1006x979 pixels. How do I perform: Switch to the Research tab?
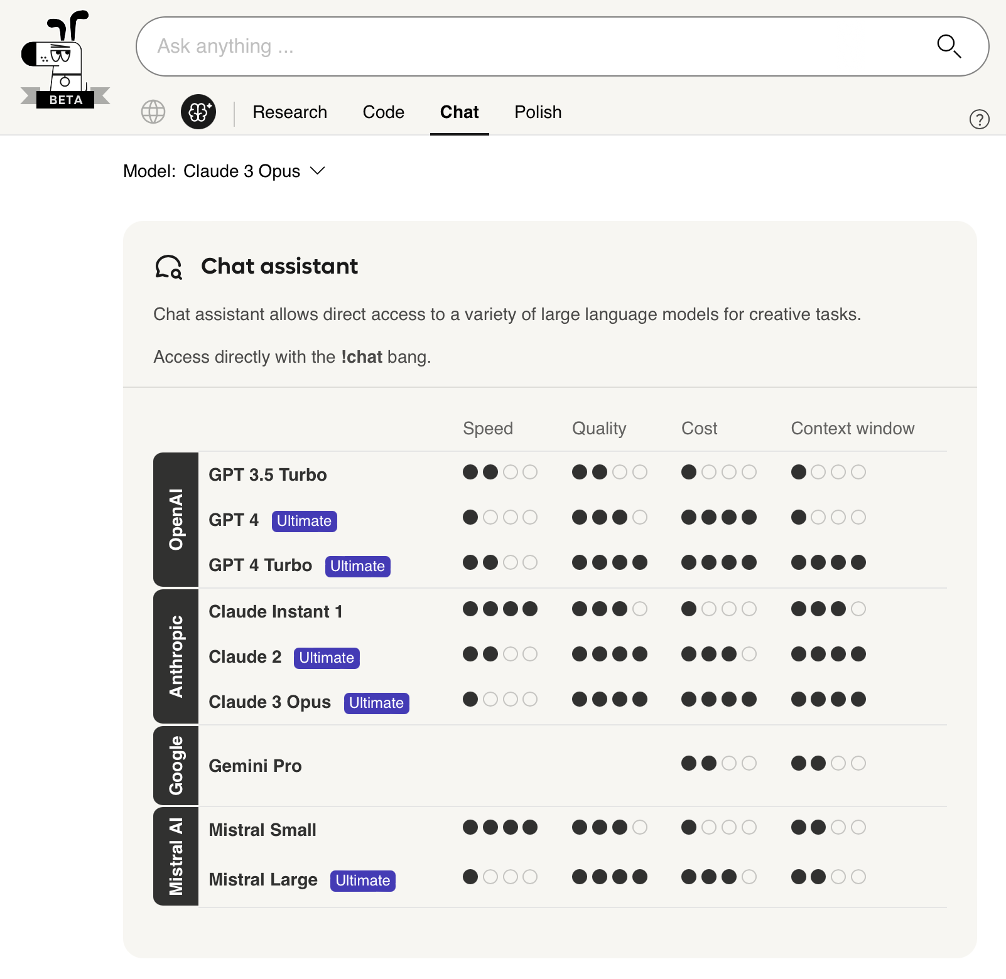click(289, 112)
